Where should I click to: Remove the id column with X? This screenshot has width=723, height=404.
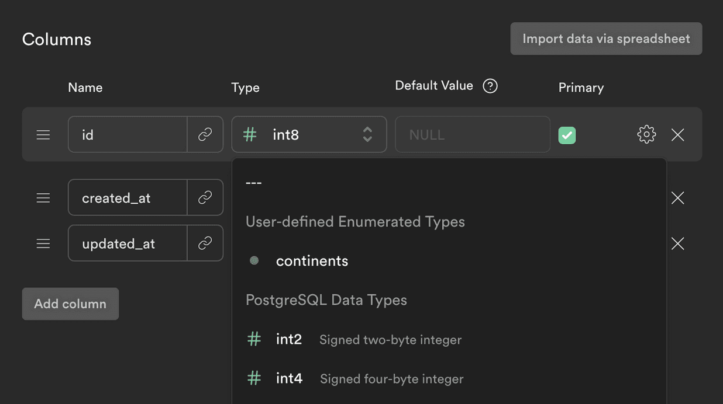677,135
